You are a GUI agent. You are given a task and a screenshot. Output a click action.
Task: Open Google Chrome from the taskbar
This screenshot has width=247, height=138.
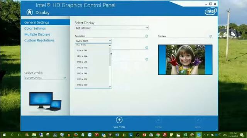[x=158, y=135]
